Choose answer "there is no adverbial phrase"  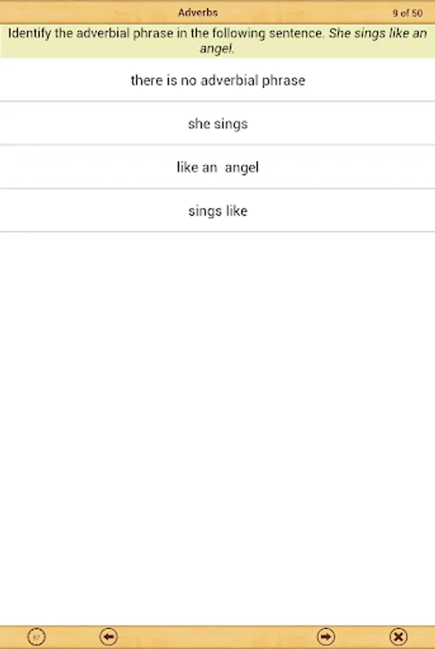point(217,80)
